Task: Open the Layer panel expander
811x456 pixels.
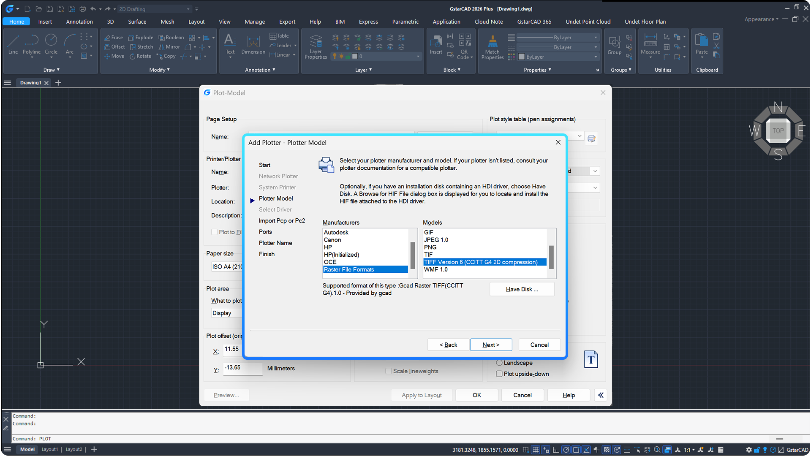Action: click(363, 70)
